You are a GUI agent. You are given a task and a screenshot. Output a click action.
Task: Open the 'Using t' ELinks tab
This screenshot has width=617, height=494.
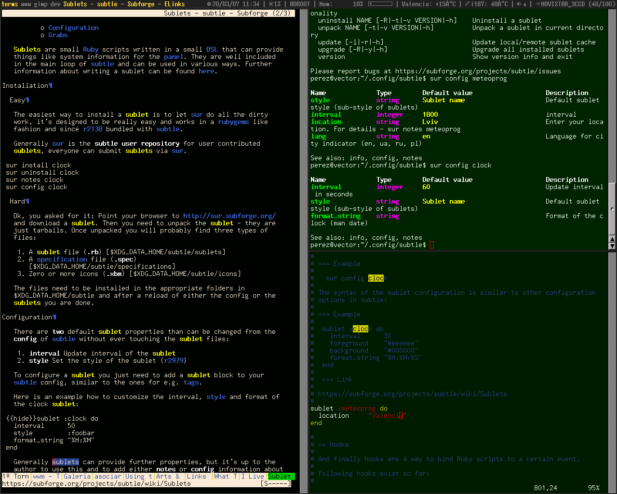[139, 476]
